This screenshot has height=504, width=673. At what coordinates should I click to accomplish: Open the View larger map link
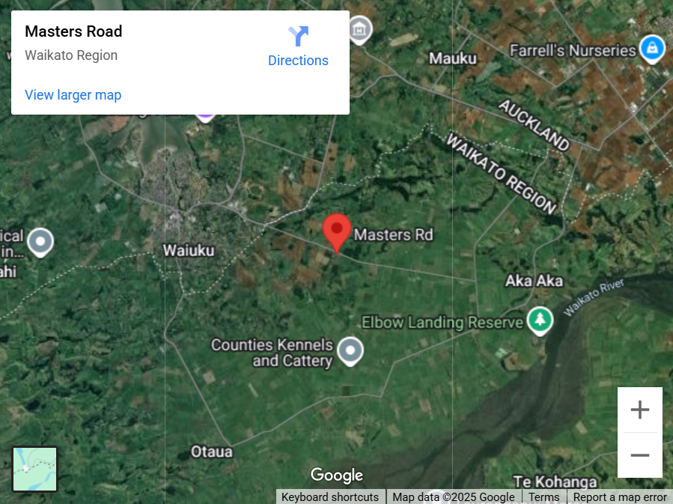click(73, 95)
